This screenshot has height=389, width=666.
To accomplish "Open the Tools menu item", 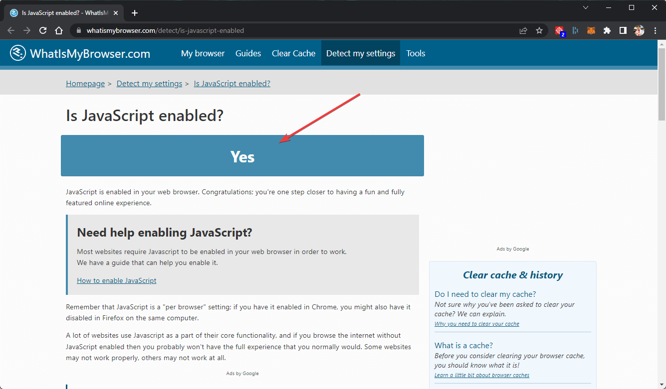I will pyautogui.click(x=416, y=53).
